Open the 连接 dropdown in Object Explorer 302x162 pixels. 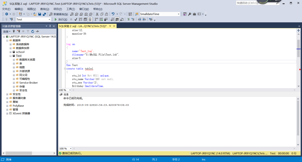point(7,31)
